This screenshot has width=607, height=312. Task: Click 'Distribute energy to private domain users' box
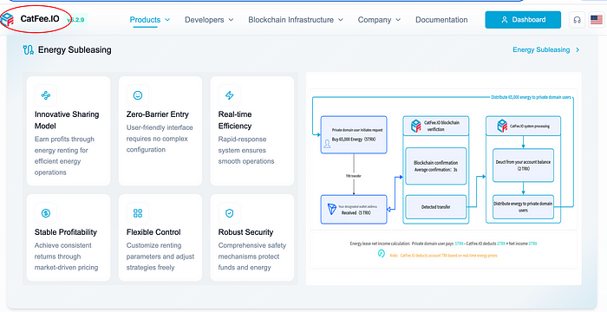coord(524,207)
